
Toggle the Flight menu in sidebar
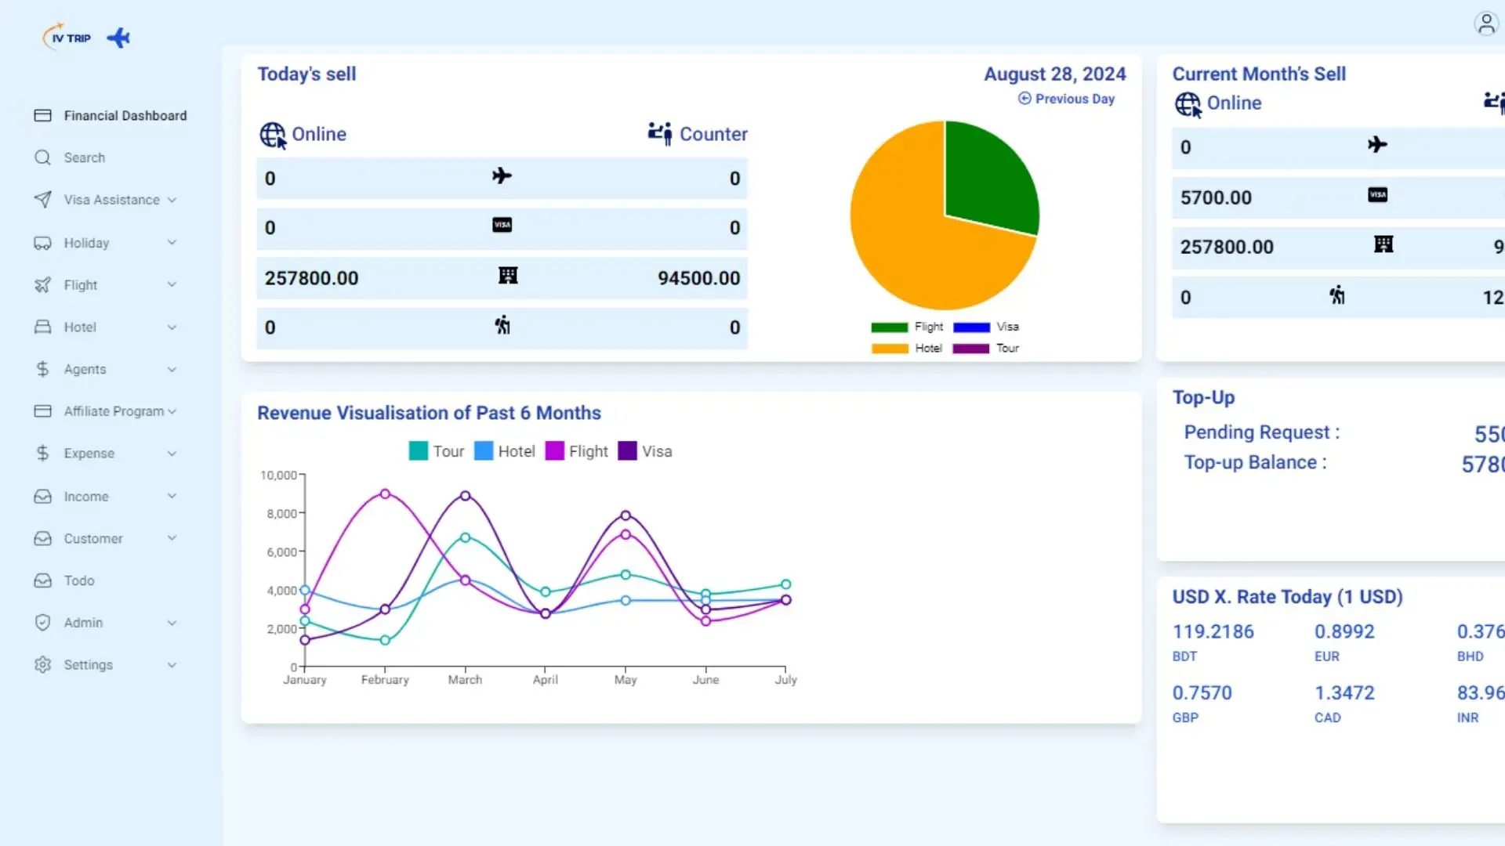coord(103,284)
